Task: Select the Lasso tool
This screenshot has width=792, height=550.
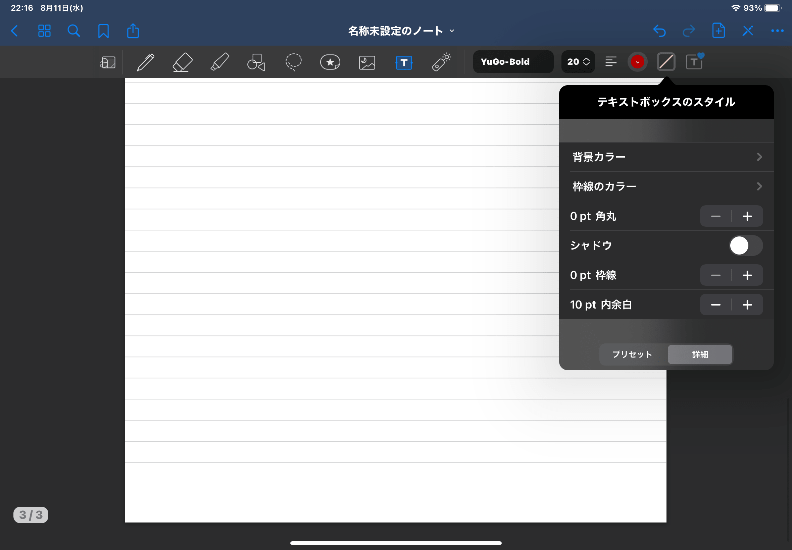Action: click(x=293, y=62)
